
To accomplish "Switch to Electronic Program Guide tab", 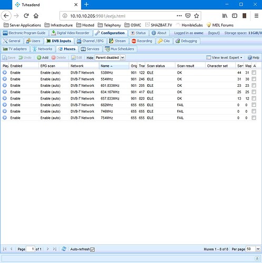I will [24, 33].
